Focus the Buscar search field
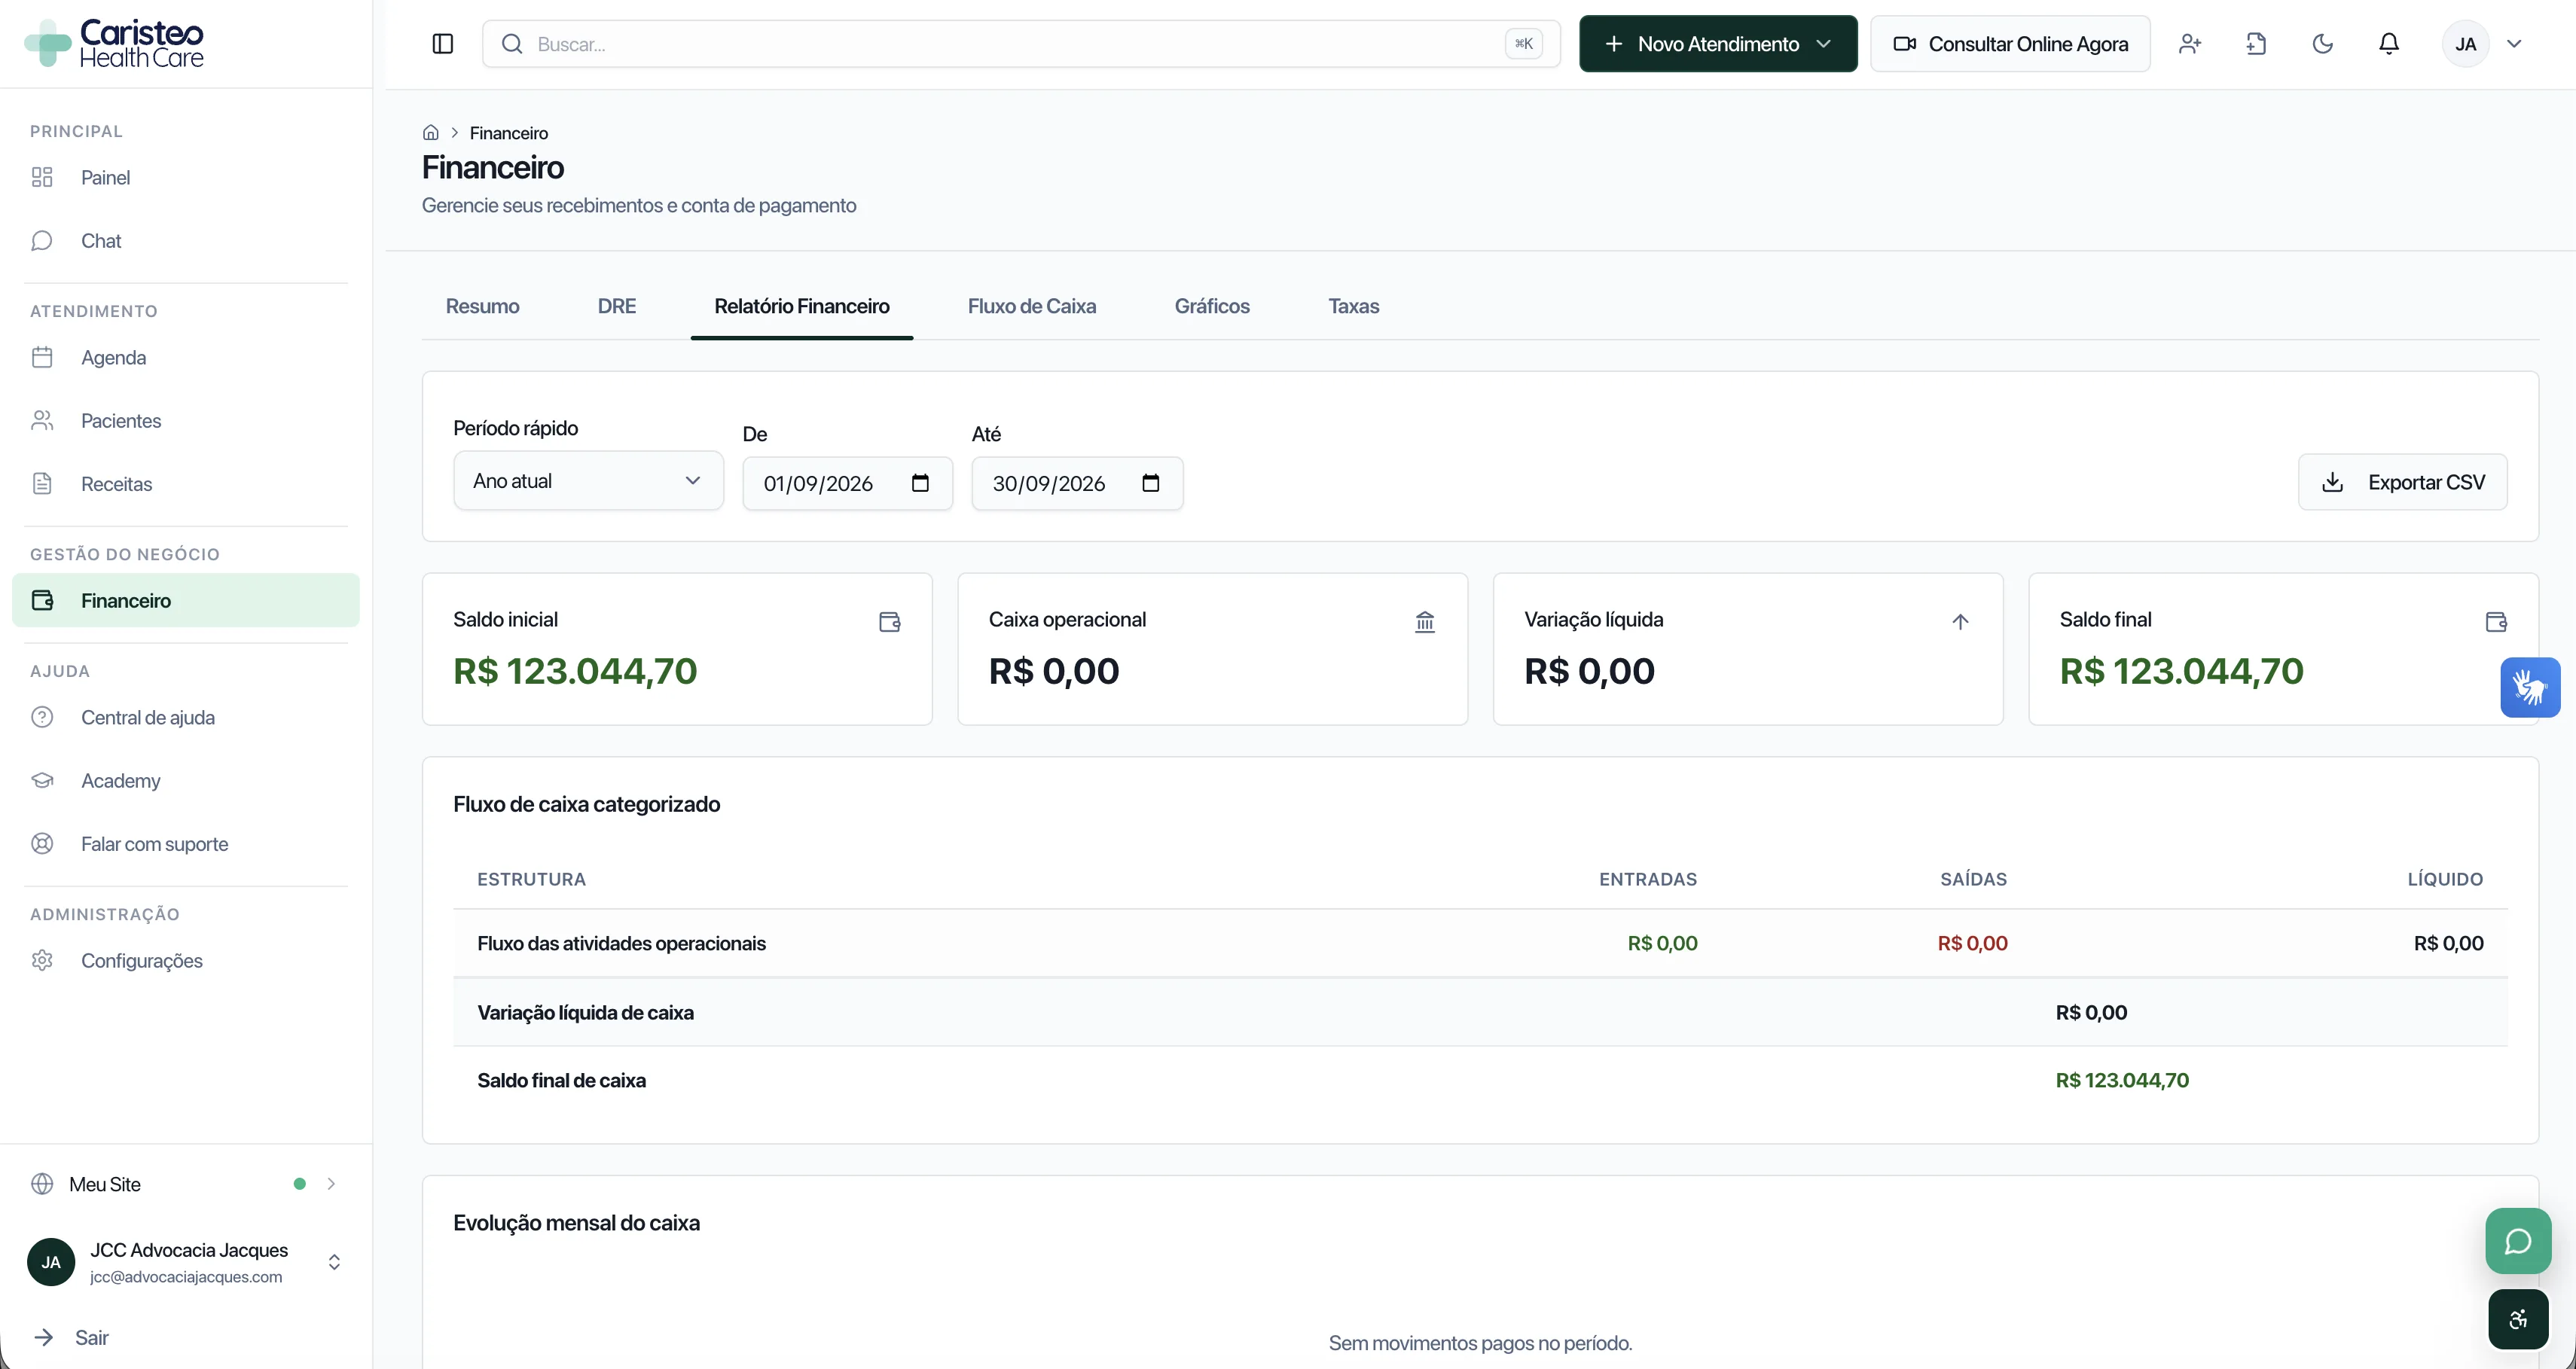 1021,44
